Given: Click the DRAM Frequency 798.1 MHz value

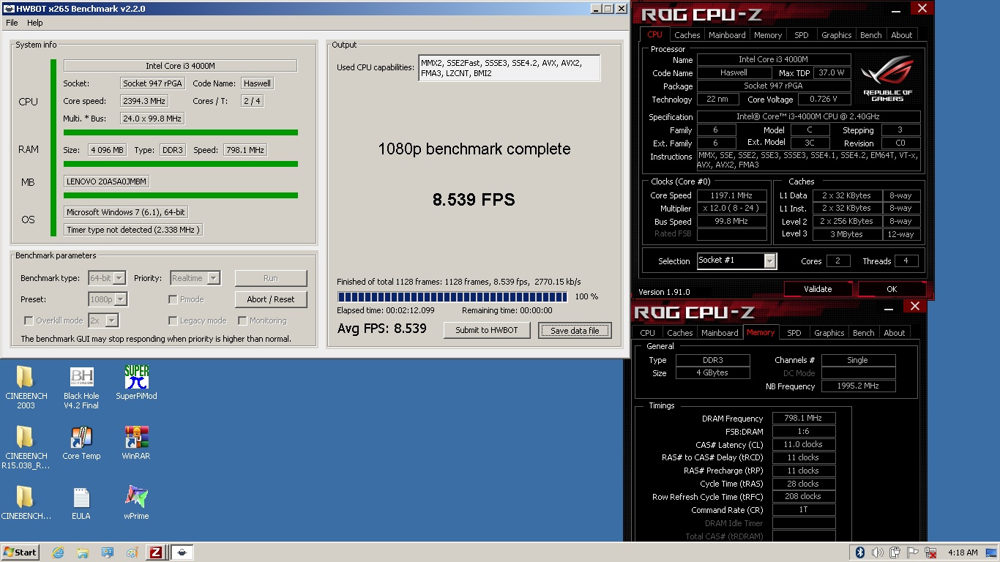Looking at the screenshot, I should (804, 419).
